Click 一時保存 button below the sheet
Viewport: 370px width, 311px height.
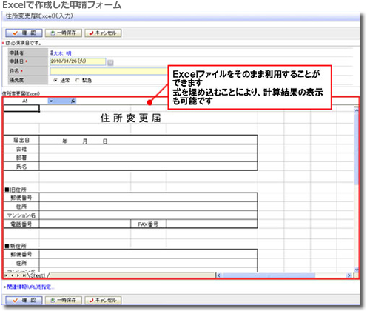pyautogui.click(x=64, y=300)
